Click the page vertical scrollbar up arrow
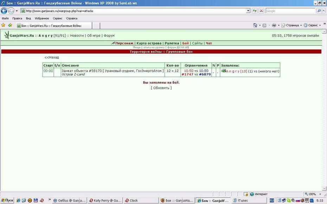The width and height of the screenshot is (327, 204). (x=324, y=32)
